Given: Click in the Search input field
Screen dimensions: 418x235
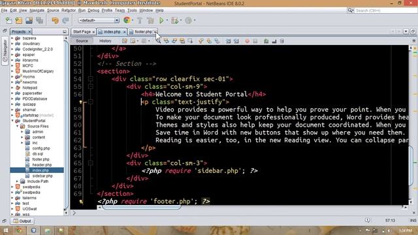Looking at the screenshot, I should [x=386, y=10].
